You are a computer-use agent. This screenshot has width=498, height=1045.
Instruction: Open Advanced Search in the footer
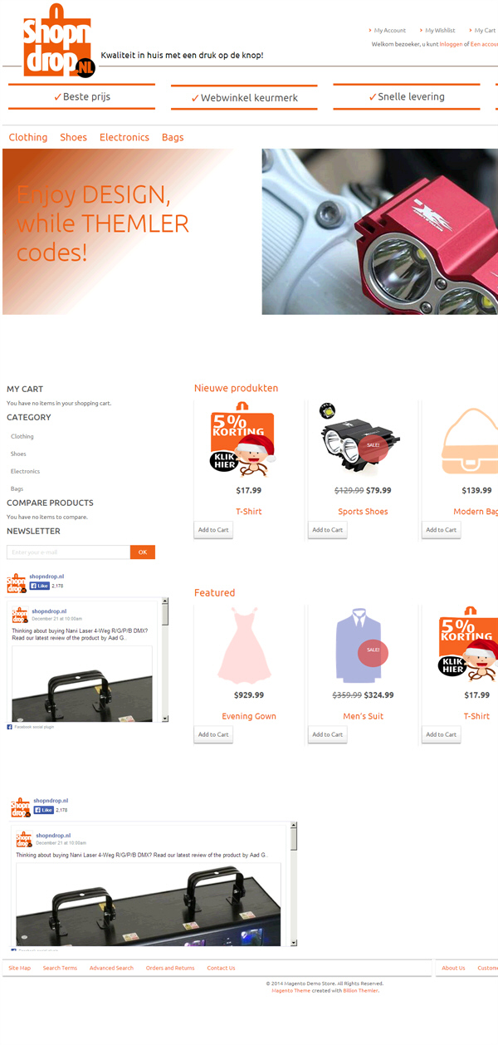tap(111, 968)
